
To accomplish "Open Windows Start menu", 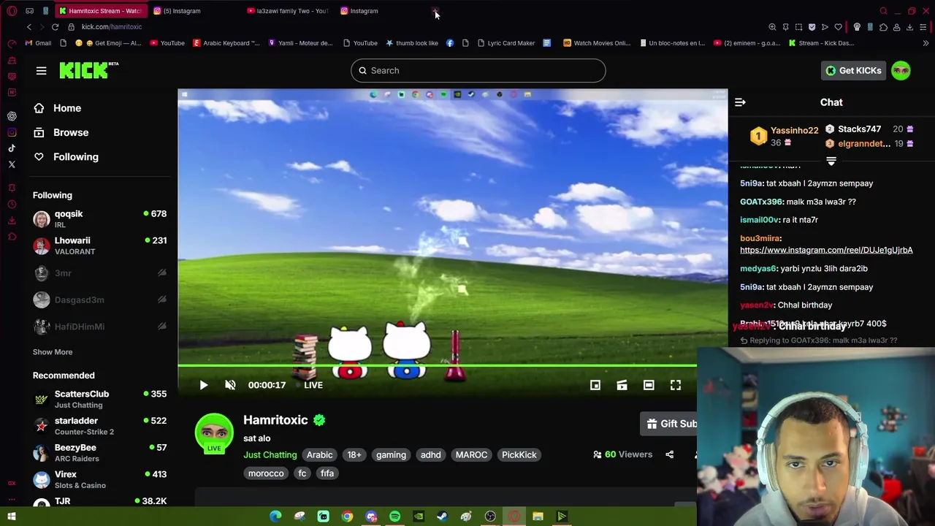I will tap(12, 517).
